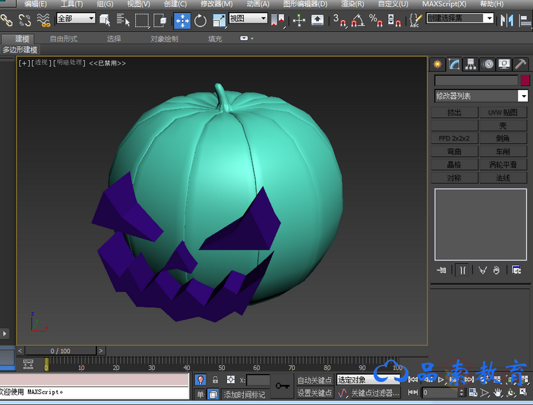Switch to the 自由形式 ribbon tab
The width and height of the screenshot is (533, 405).
click(63, 39)
